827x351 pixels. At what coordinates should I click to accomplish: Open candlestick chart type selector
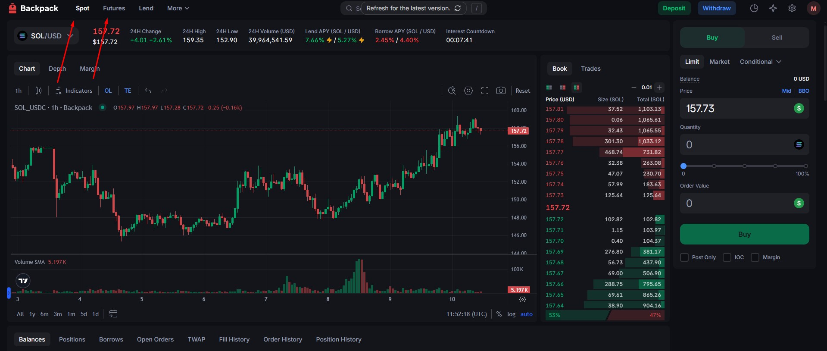point(38,91)
